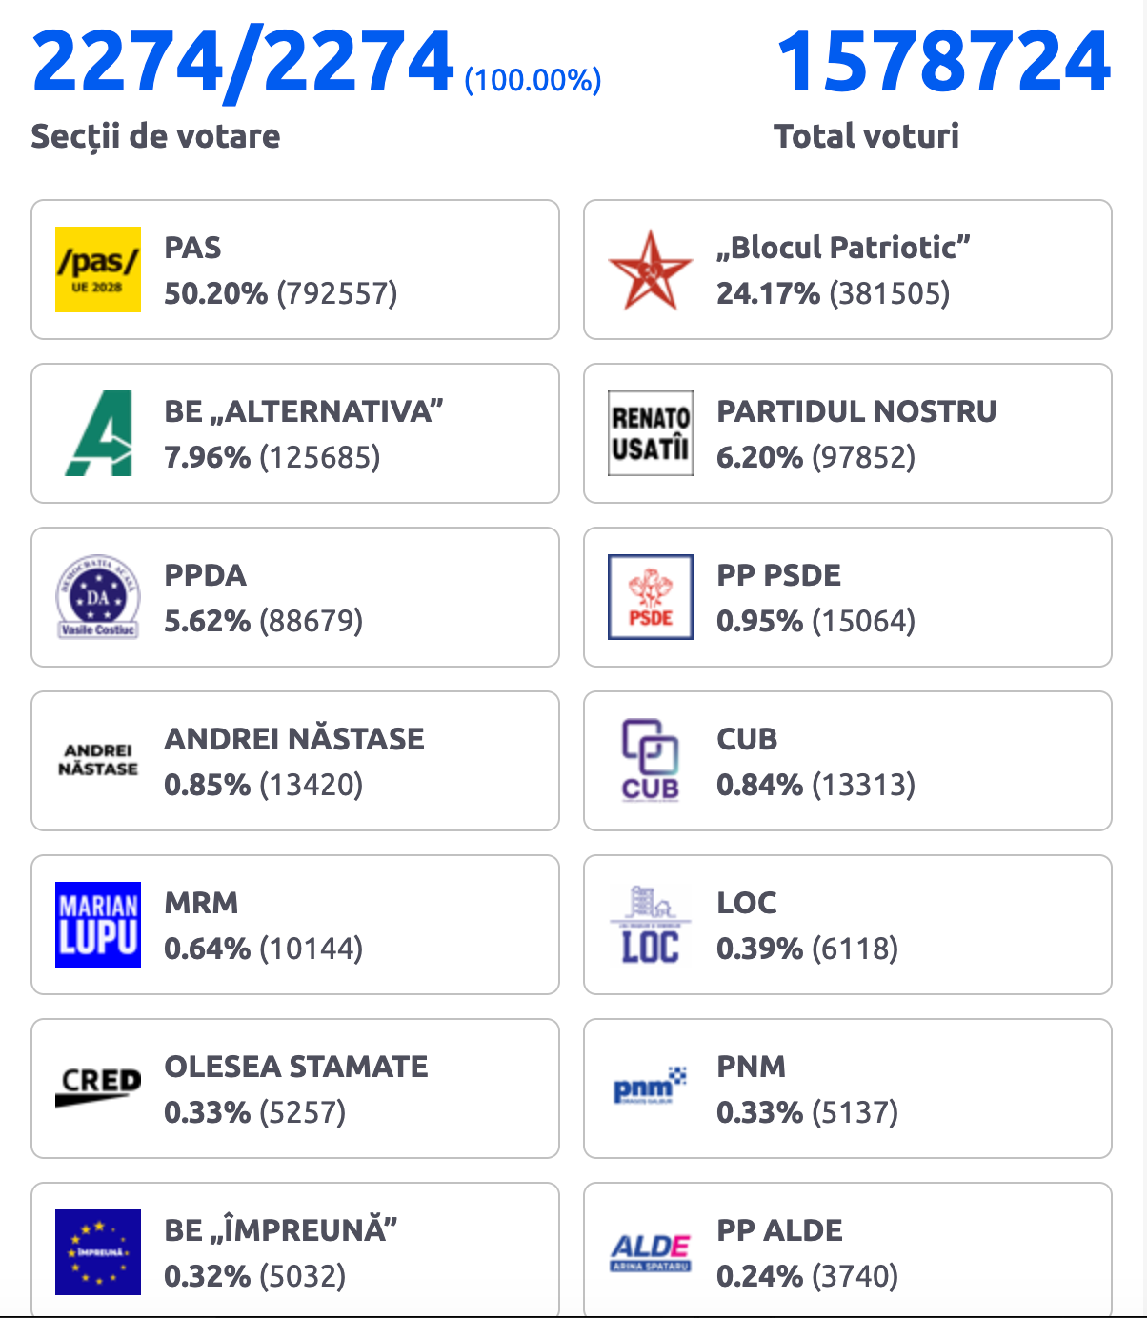
Task: Click the yellow PAS party logo
Action: (x=98, y=270)
